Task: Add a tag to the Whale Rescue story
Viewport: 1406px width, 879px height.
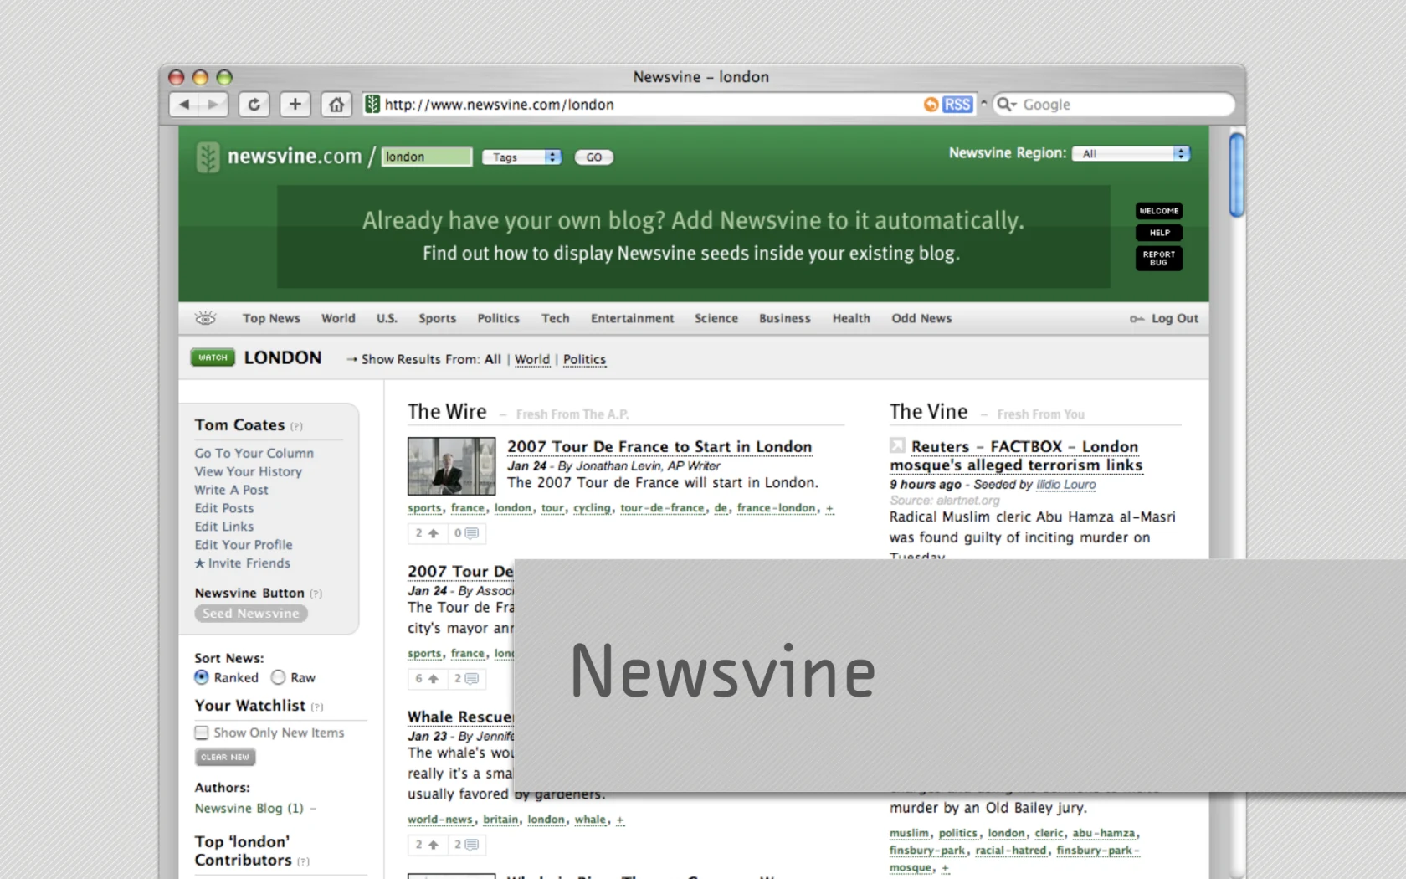Action: point(620,820)
